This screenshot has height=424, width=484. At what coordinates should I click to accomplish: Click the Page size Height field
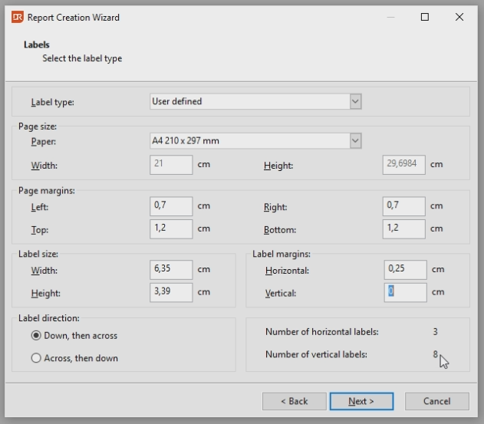click(403, 164)
